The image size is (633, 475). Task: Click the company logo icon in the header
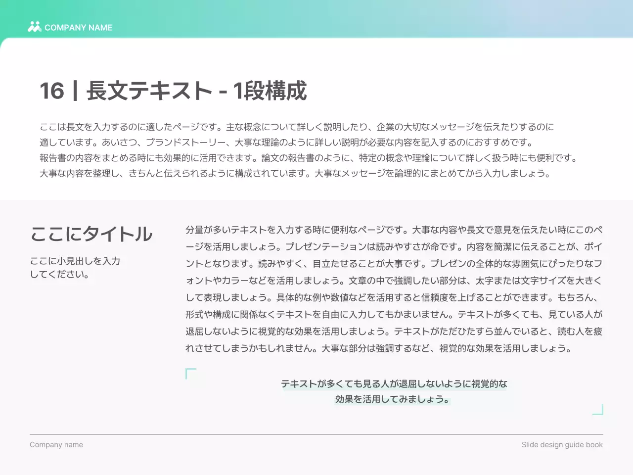pyautogui.click(x=34, y=27)
